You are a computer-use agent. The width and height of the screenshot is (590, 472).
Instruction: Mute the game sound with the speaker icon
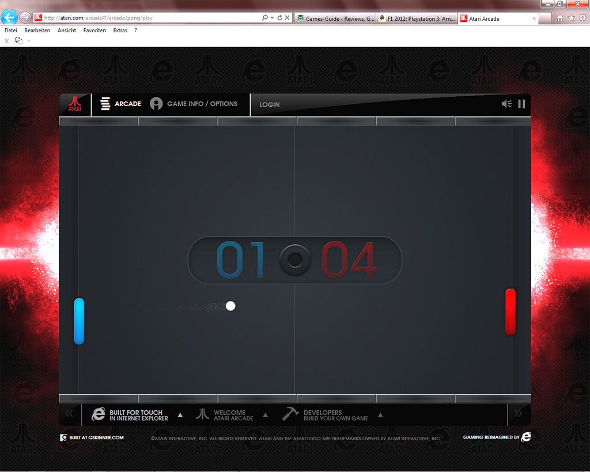506,104
